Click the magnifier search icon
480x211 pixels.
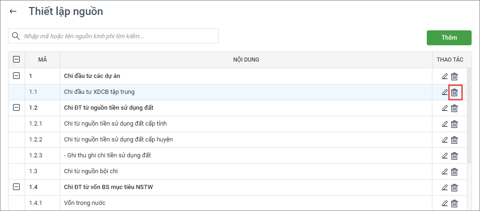point(16,36)
